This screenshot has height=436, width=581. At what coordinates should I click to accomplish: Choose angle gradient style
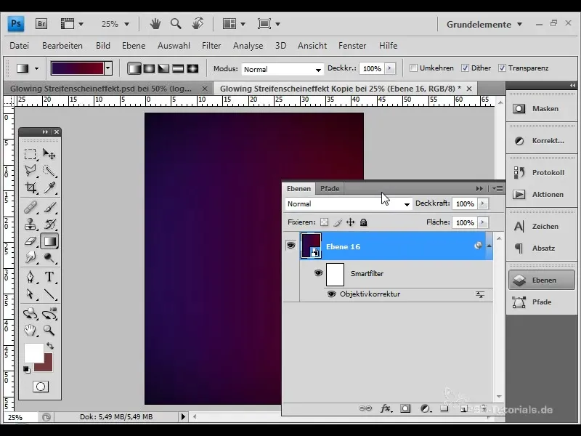click(x=163, y=68)
